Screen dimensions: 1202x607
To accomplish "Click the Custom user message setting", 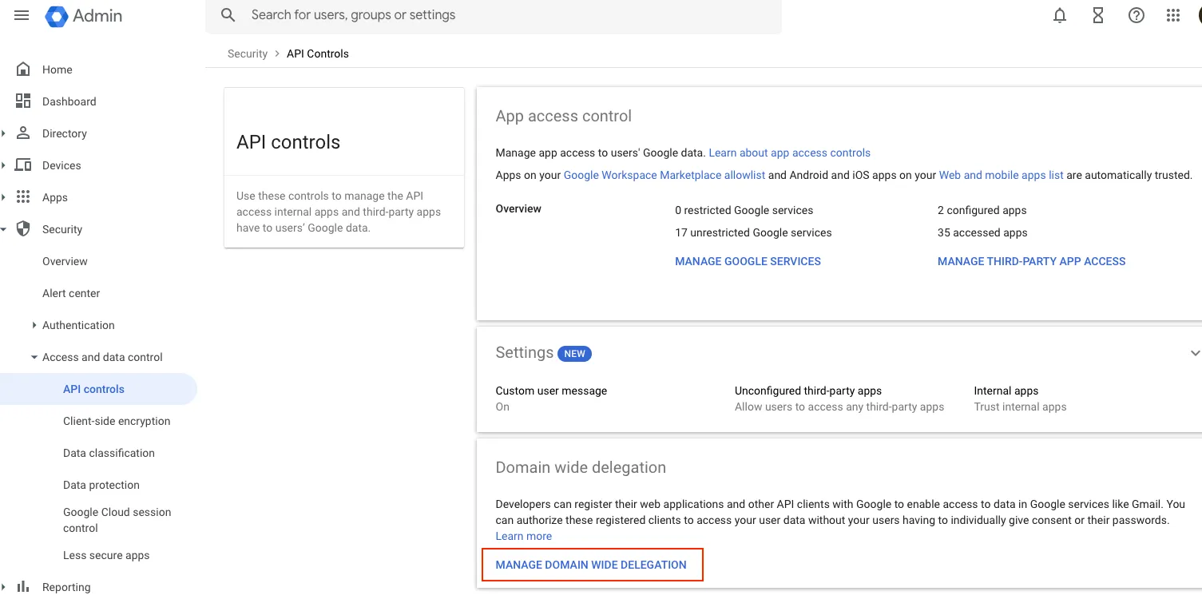I will click(551, 398).
